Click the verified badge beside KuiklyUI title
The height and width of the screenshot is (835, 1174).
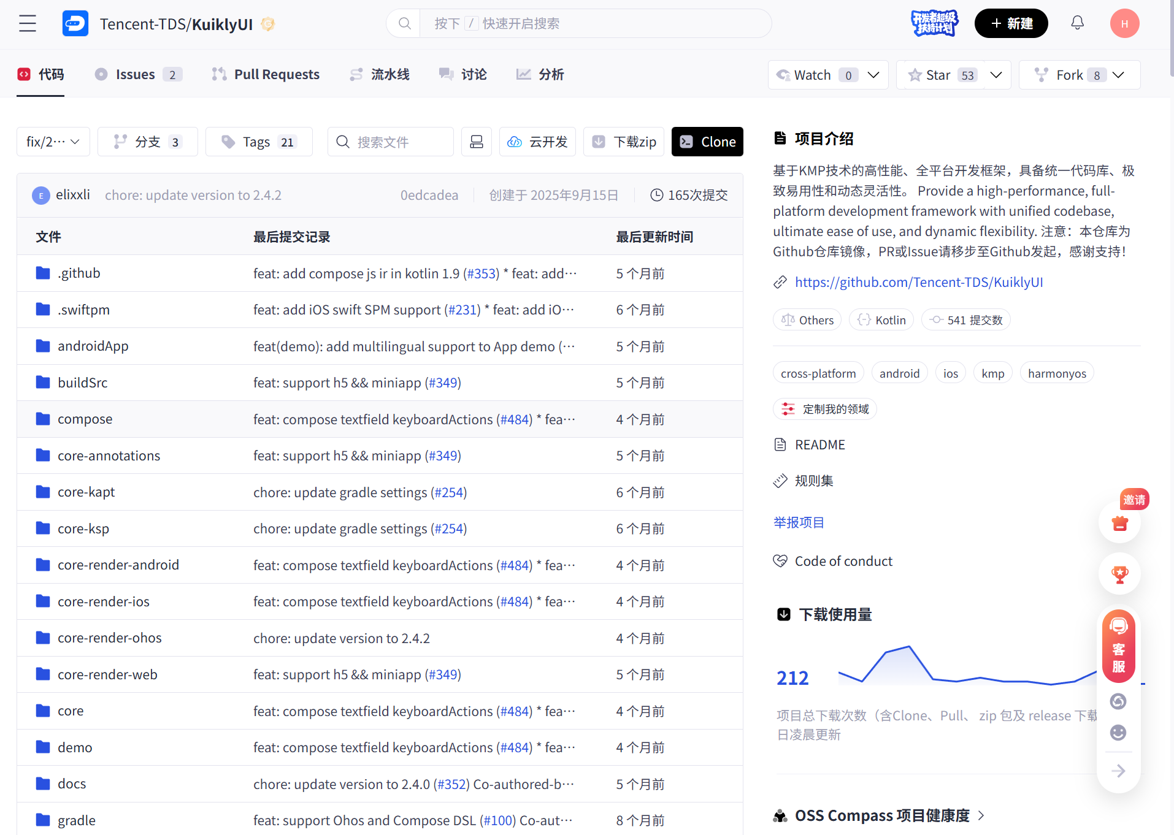[267, 24]
